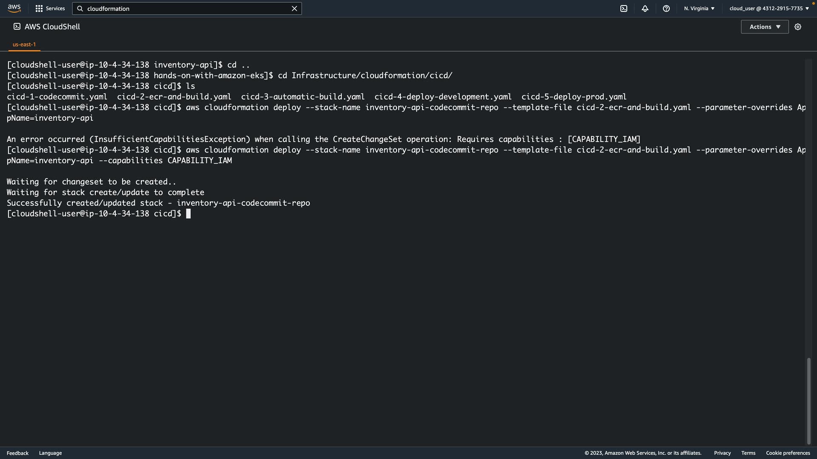
Task: Open the Language selector
Action: pos(50,453)
